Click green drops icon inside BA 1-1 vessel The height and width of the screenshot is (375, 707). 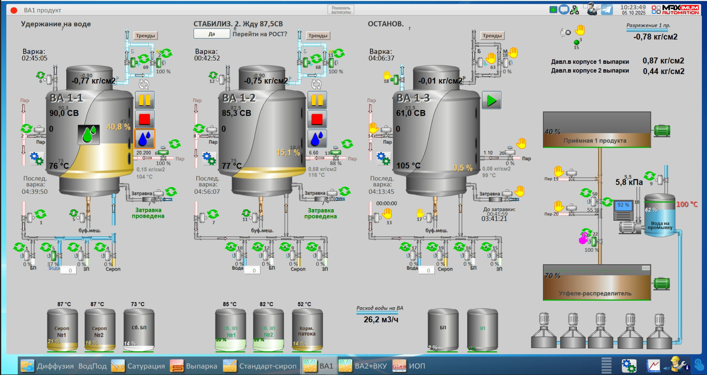point(89,135)
